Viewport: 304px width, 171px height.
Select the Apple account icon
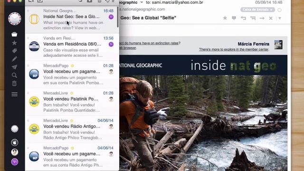[15, 142]
